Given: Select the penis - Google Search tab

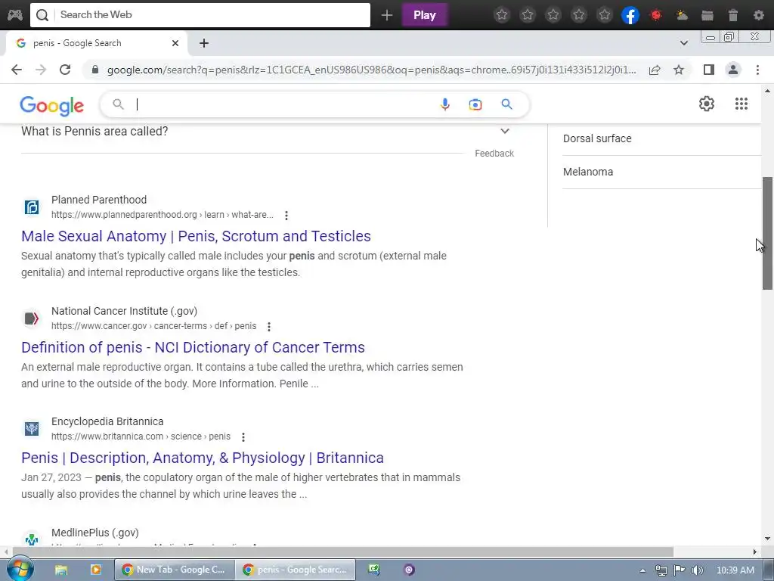Looking at the screenshot, I should point(96,43).
